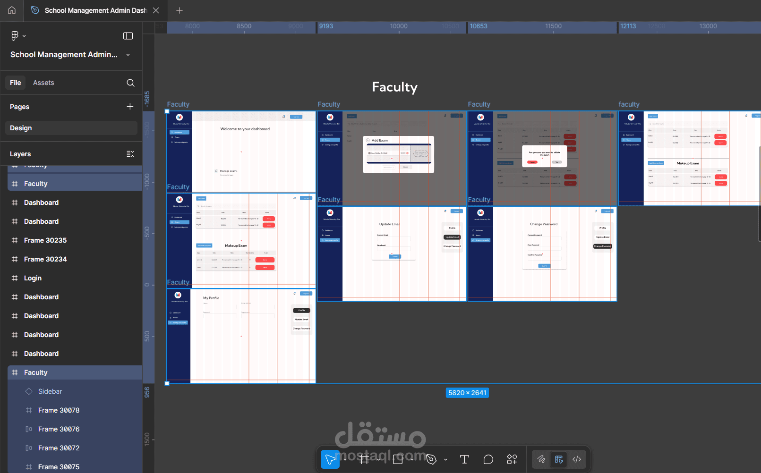Screen dimensions: 761x473
Task: Open a new tab with the plus icon
Action: click(179, 10)
